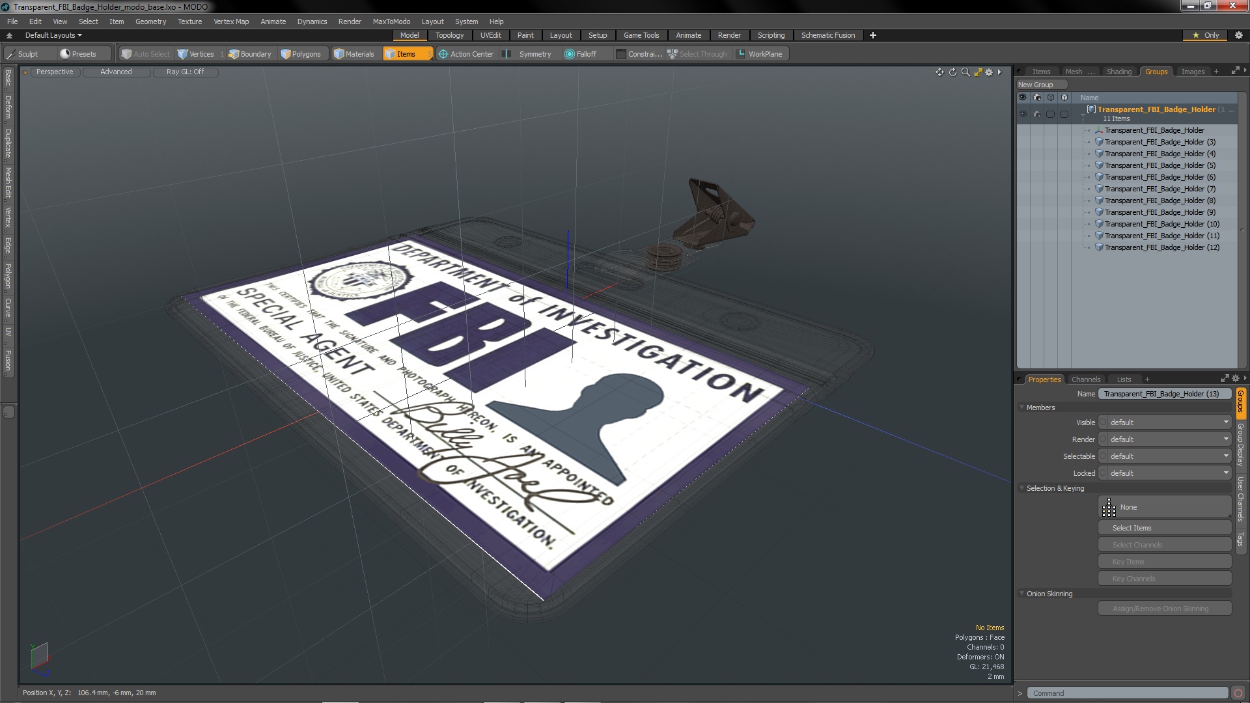Open the Vertex Map menu

pyautogui.click(x=230, y=21)
